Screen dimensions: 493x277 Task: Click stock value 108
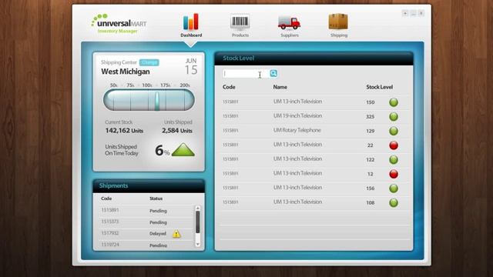pos(371,202)
